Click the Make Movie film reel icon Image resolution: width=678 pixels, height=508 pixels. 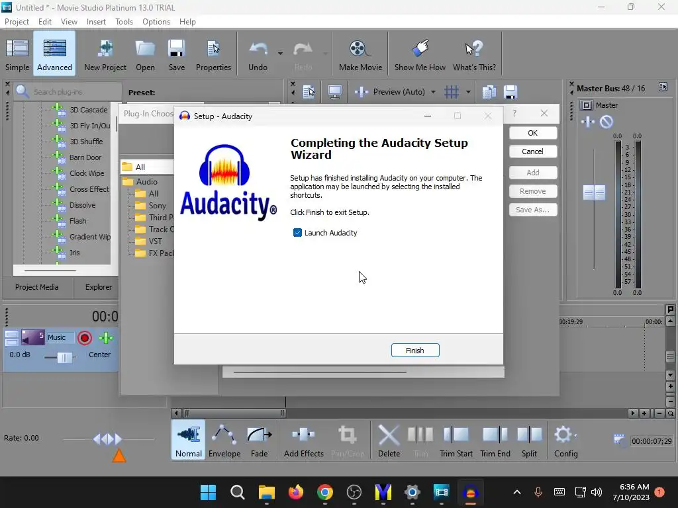(360, 54)
